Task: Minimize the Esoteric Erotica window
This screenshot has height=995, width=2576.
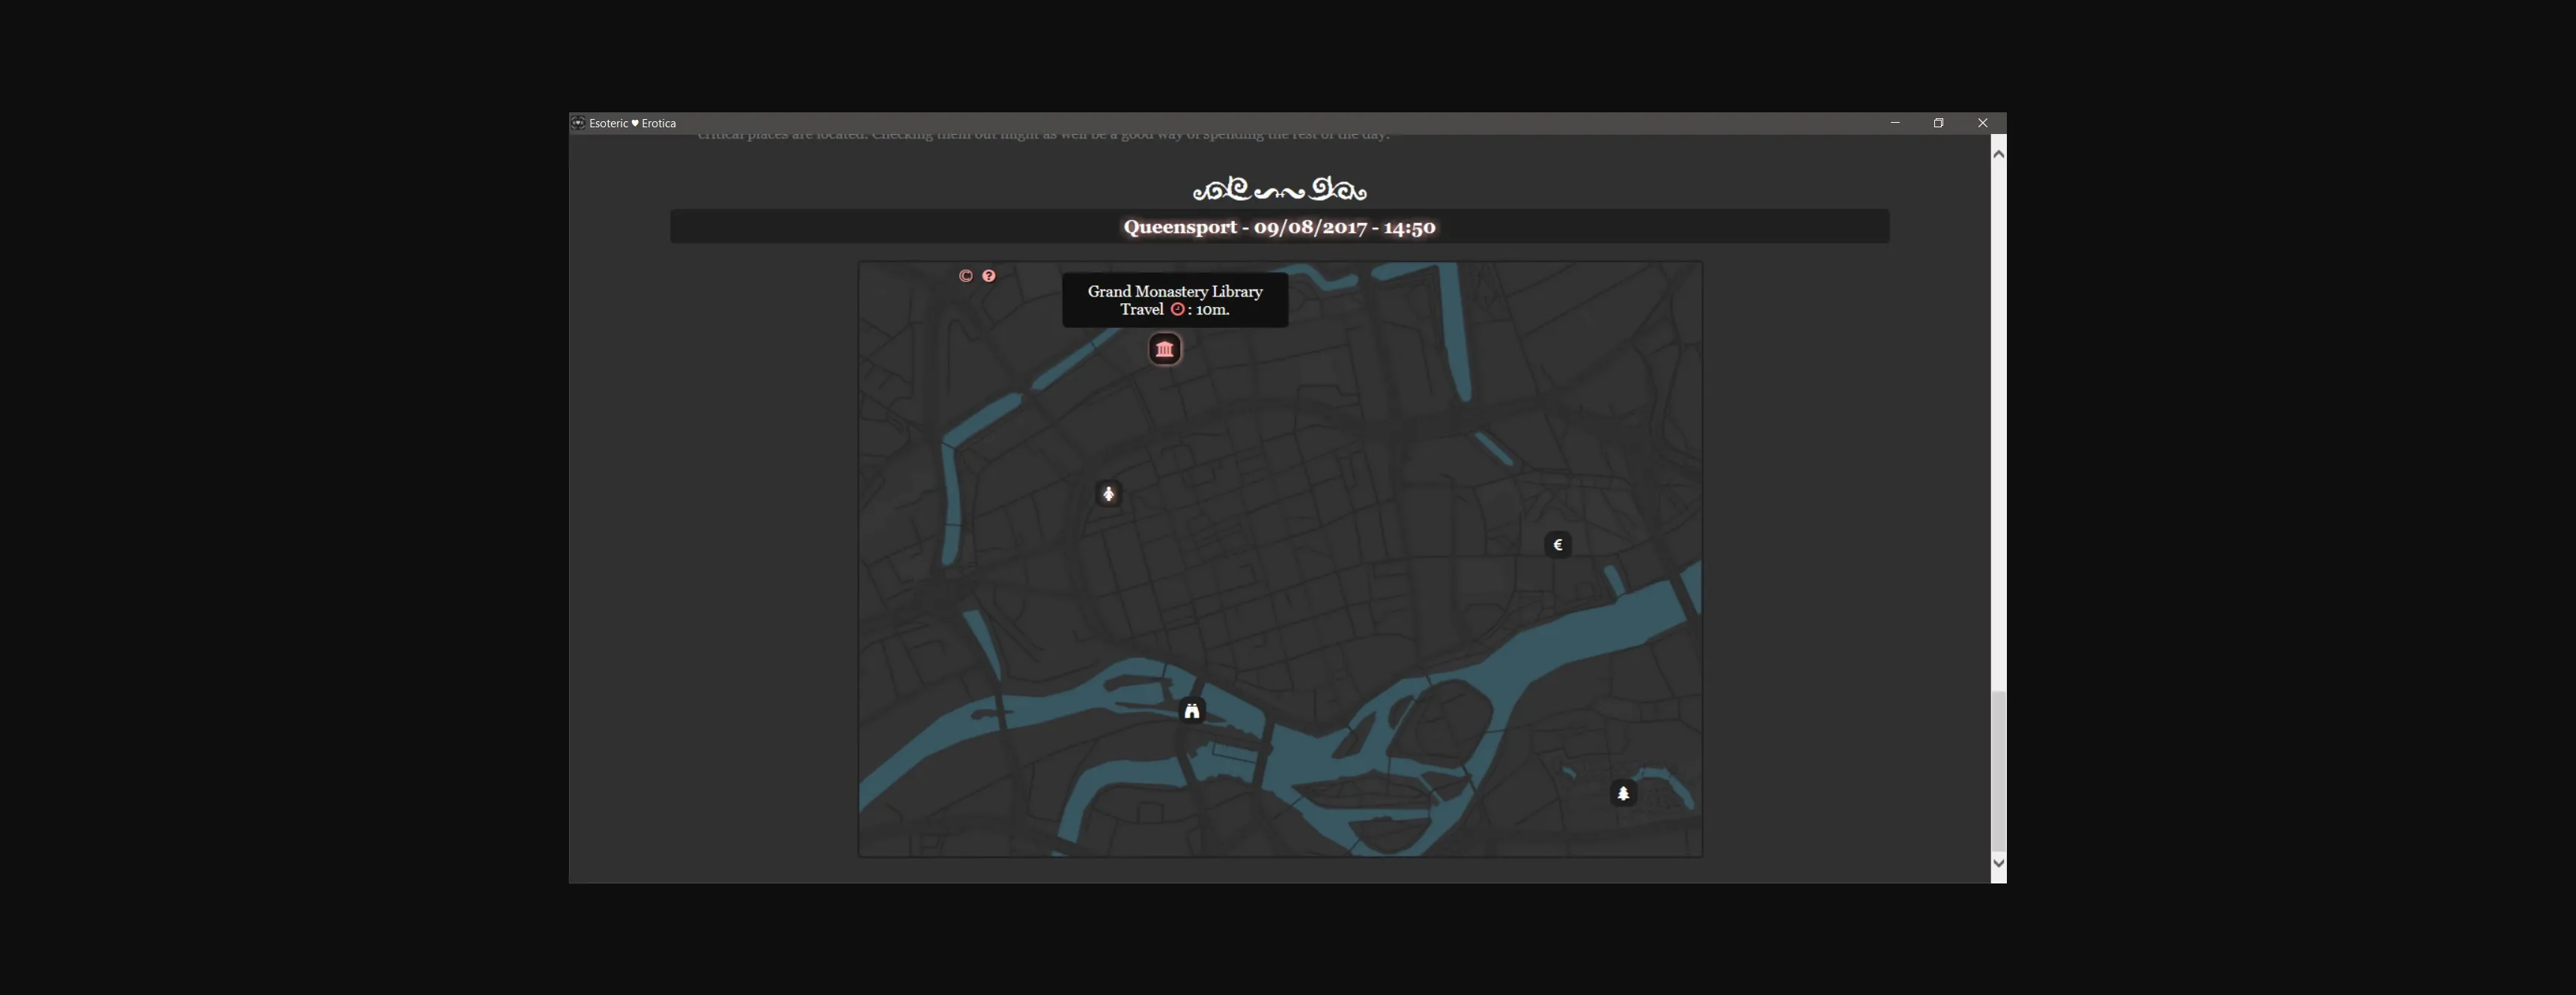Action: [x=1895, y=123]
